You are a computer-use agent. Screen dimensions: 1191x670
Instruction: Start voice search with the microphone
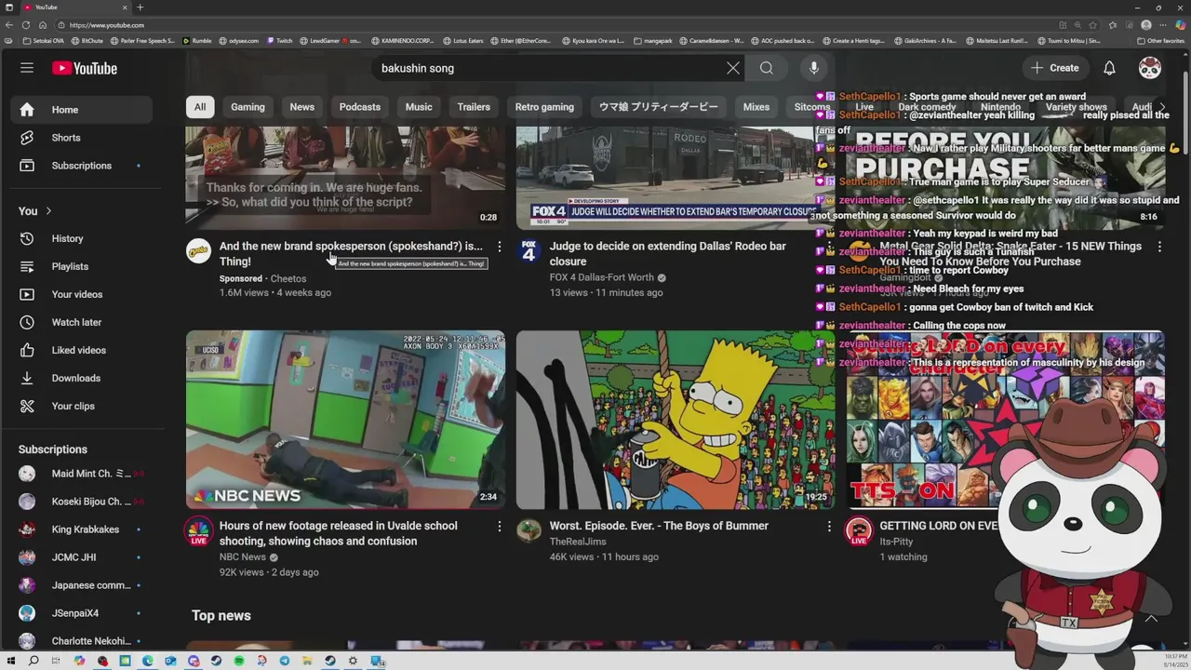coord(813,68)
